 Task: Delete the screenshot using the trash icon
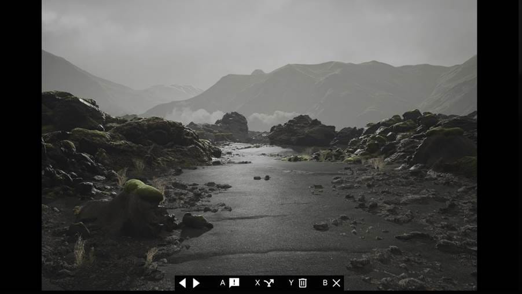click(x=302, y=283)
